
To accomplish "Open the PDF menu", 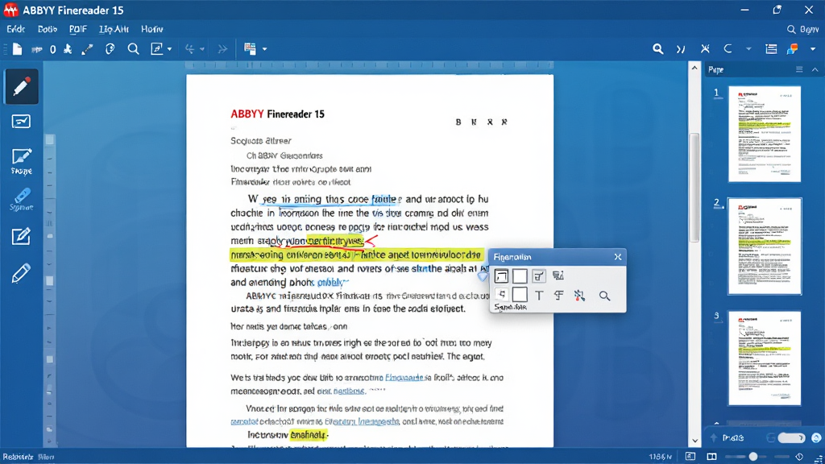I will tap(78, 30).
